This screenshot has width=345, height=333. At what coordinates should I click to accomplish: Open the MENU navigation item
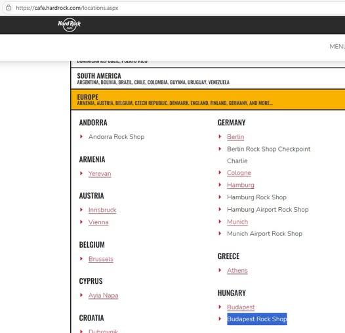[x=337, y=47]
